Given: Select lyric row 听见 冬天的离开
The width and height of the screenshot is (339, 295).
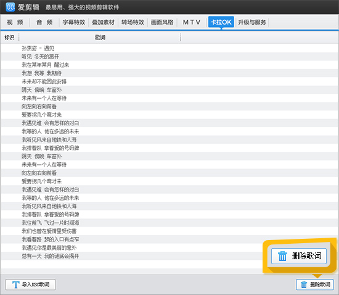Looking at the screenshot, I should pos(169,57).
